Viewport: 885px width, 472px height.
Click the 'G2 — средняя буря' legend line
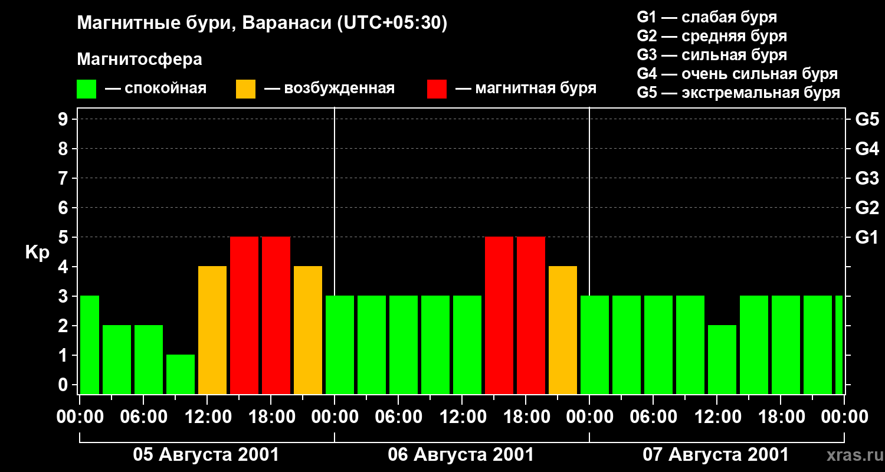(712, 35)
